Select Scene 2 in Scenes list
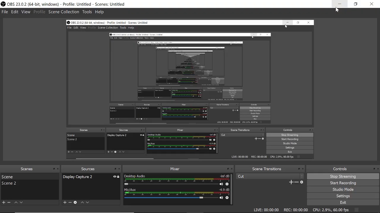 [x=30, y=183]
